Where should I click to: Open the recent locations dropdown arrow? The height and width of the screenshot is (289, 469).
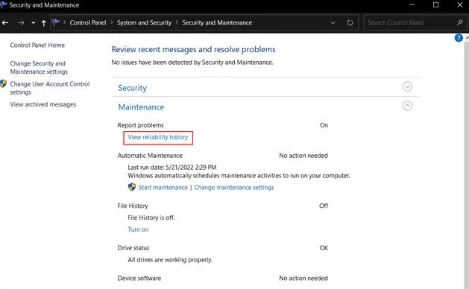tap(34, 22)
